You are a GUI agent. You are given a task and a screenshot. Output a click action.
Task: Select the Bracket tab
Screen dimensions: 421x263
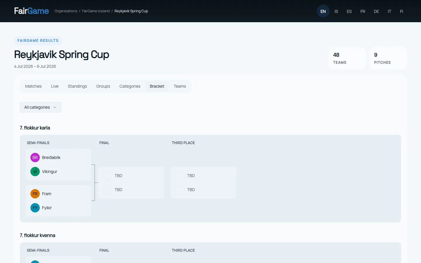(x=157, y=86)
